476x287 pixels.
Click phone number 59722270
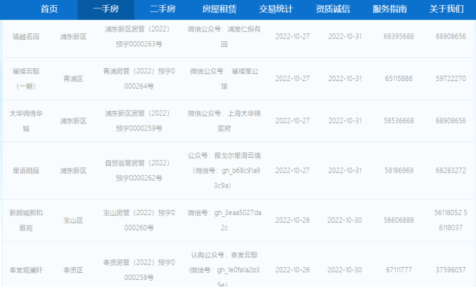click(x=451, y=79)
